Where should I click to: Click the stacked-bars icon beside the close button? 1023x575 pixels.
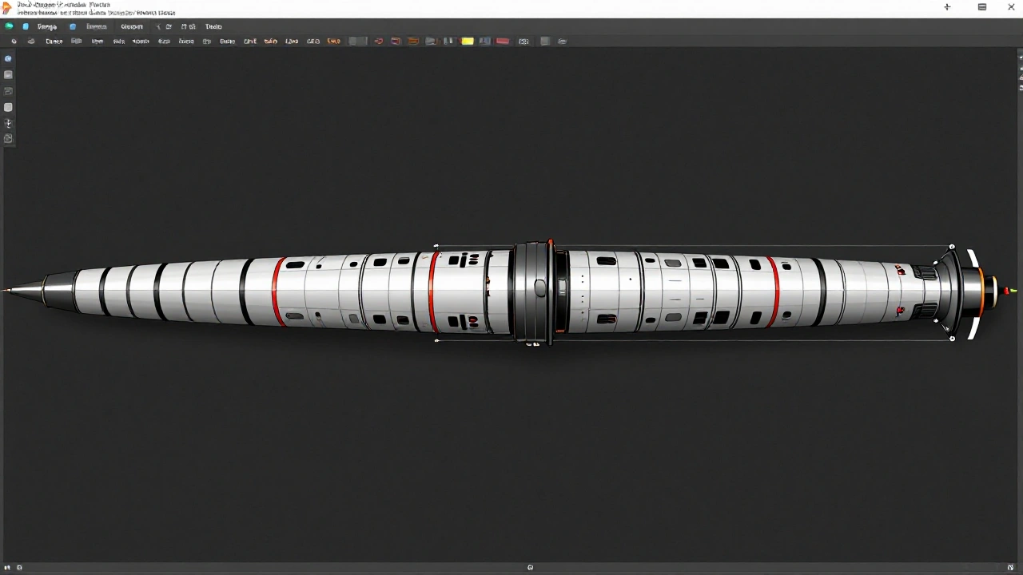point(982,7)
